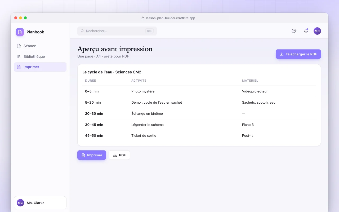
Task: Select Imprimer in the sidebar
Action: (40, 67)
